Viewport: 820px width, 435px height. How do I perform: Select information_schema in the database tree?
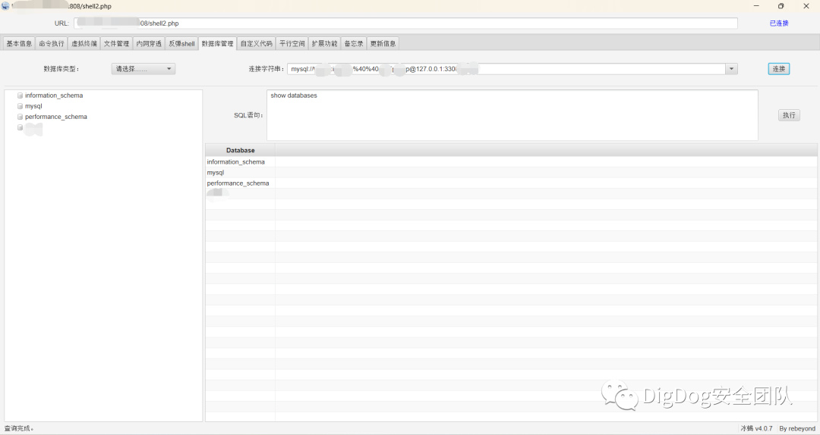point(54,95)
